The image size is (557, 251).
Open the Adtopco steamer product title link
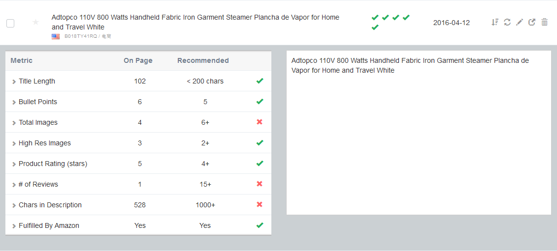195,22
